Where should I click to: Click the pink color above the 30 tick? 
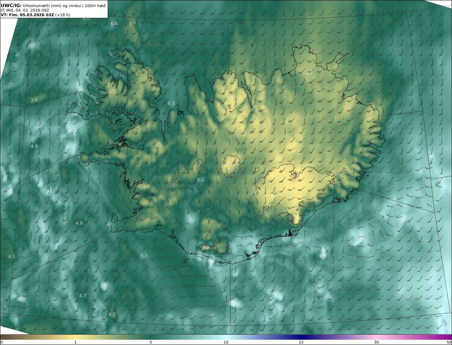[376, 337]
